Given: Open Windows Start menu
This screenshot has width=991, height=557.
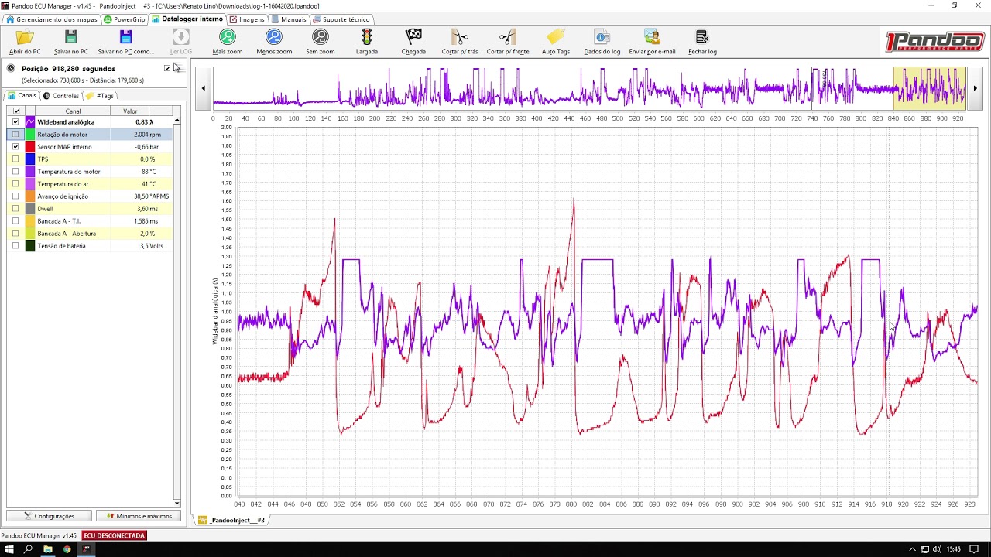Looking at the screenshot, I should pos(9,549).
